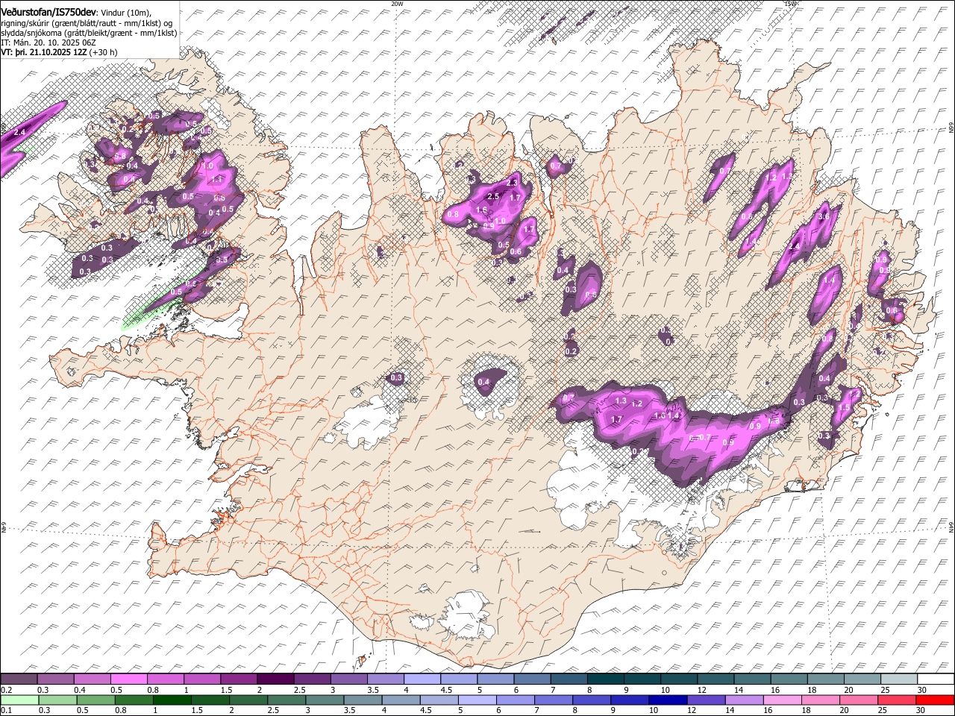Pick the rain legend 3 grey-green swatch
955x716 pixels.
(x=324, y=700)
